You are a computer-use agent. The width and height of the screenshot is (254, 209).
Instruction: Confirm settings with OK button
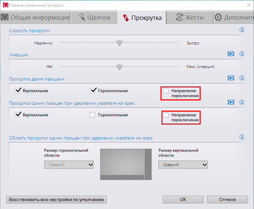tap(183, 200)
